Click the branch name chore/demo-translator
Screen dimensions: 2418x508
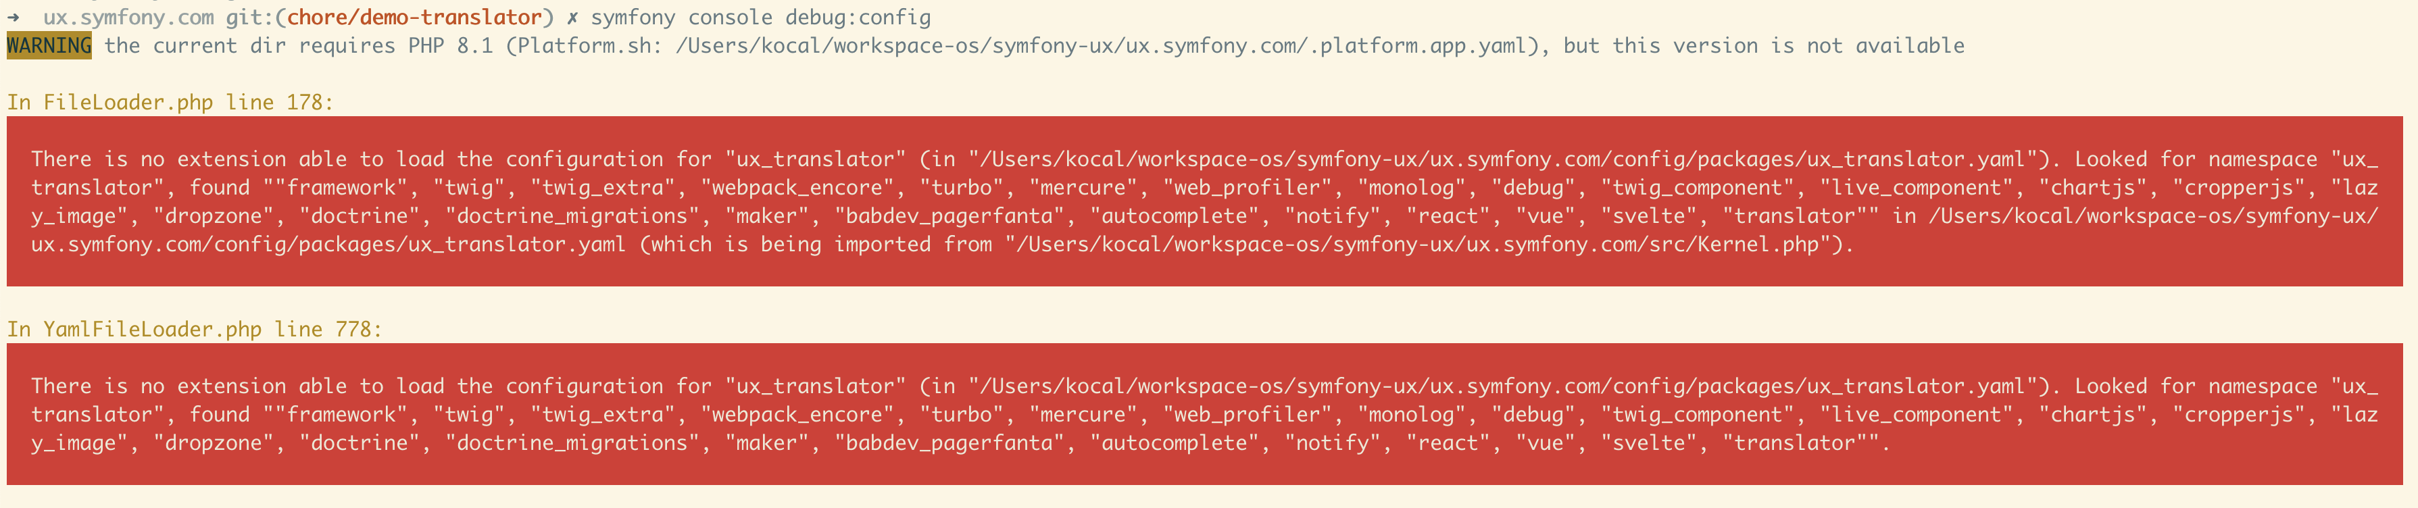tap(414, 18)
